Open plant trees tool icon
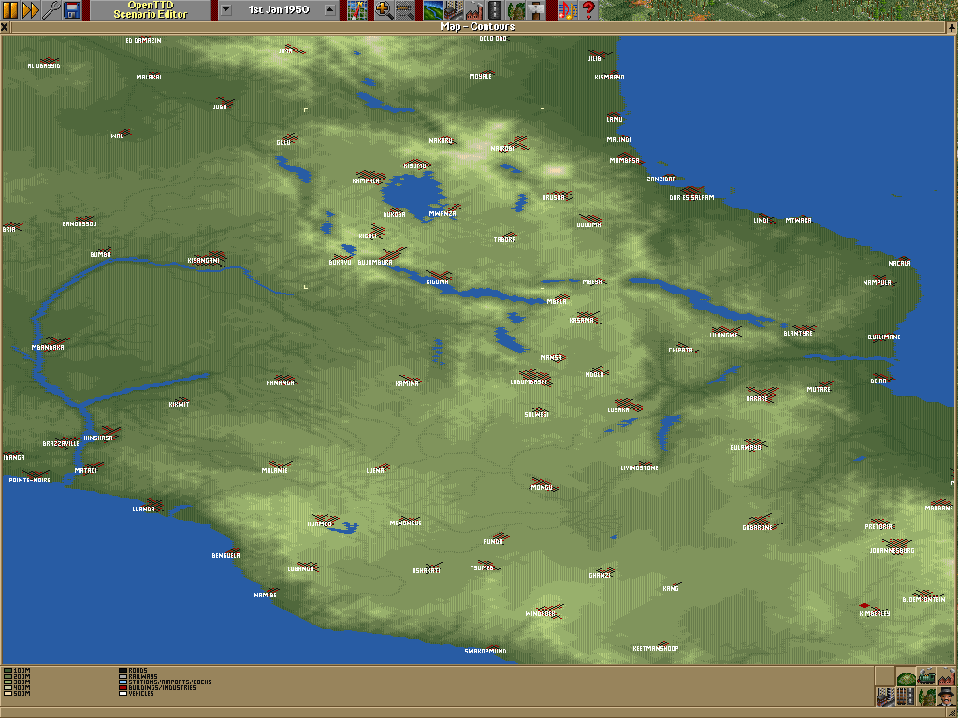This screenshot has height=718, width=958. (x=515, y=9)
